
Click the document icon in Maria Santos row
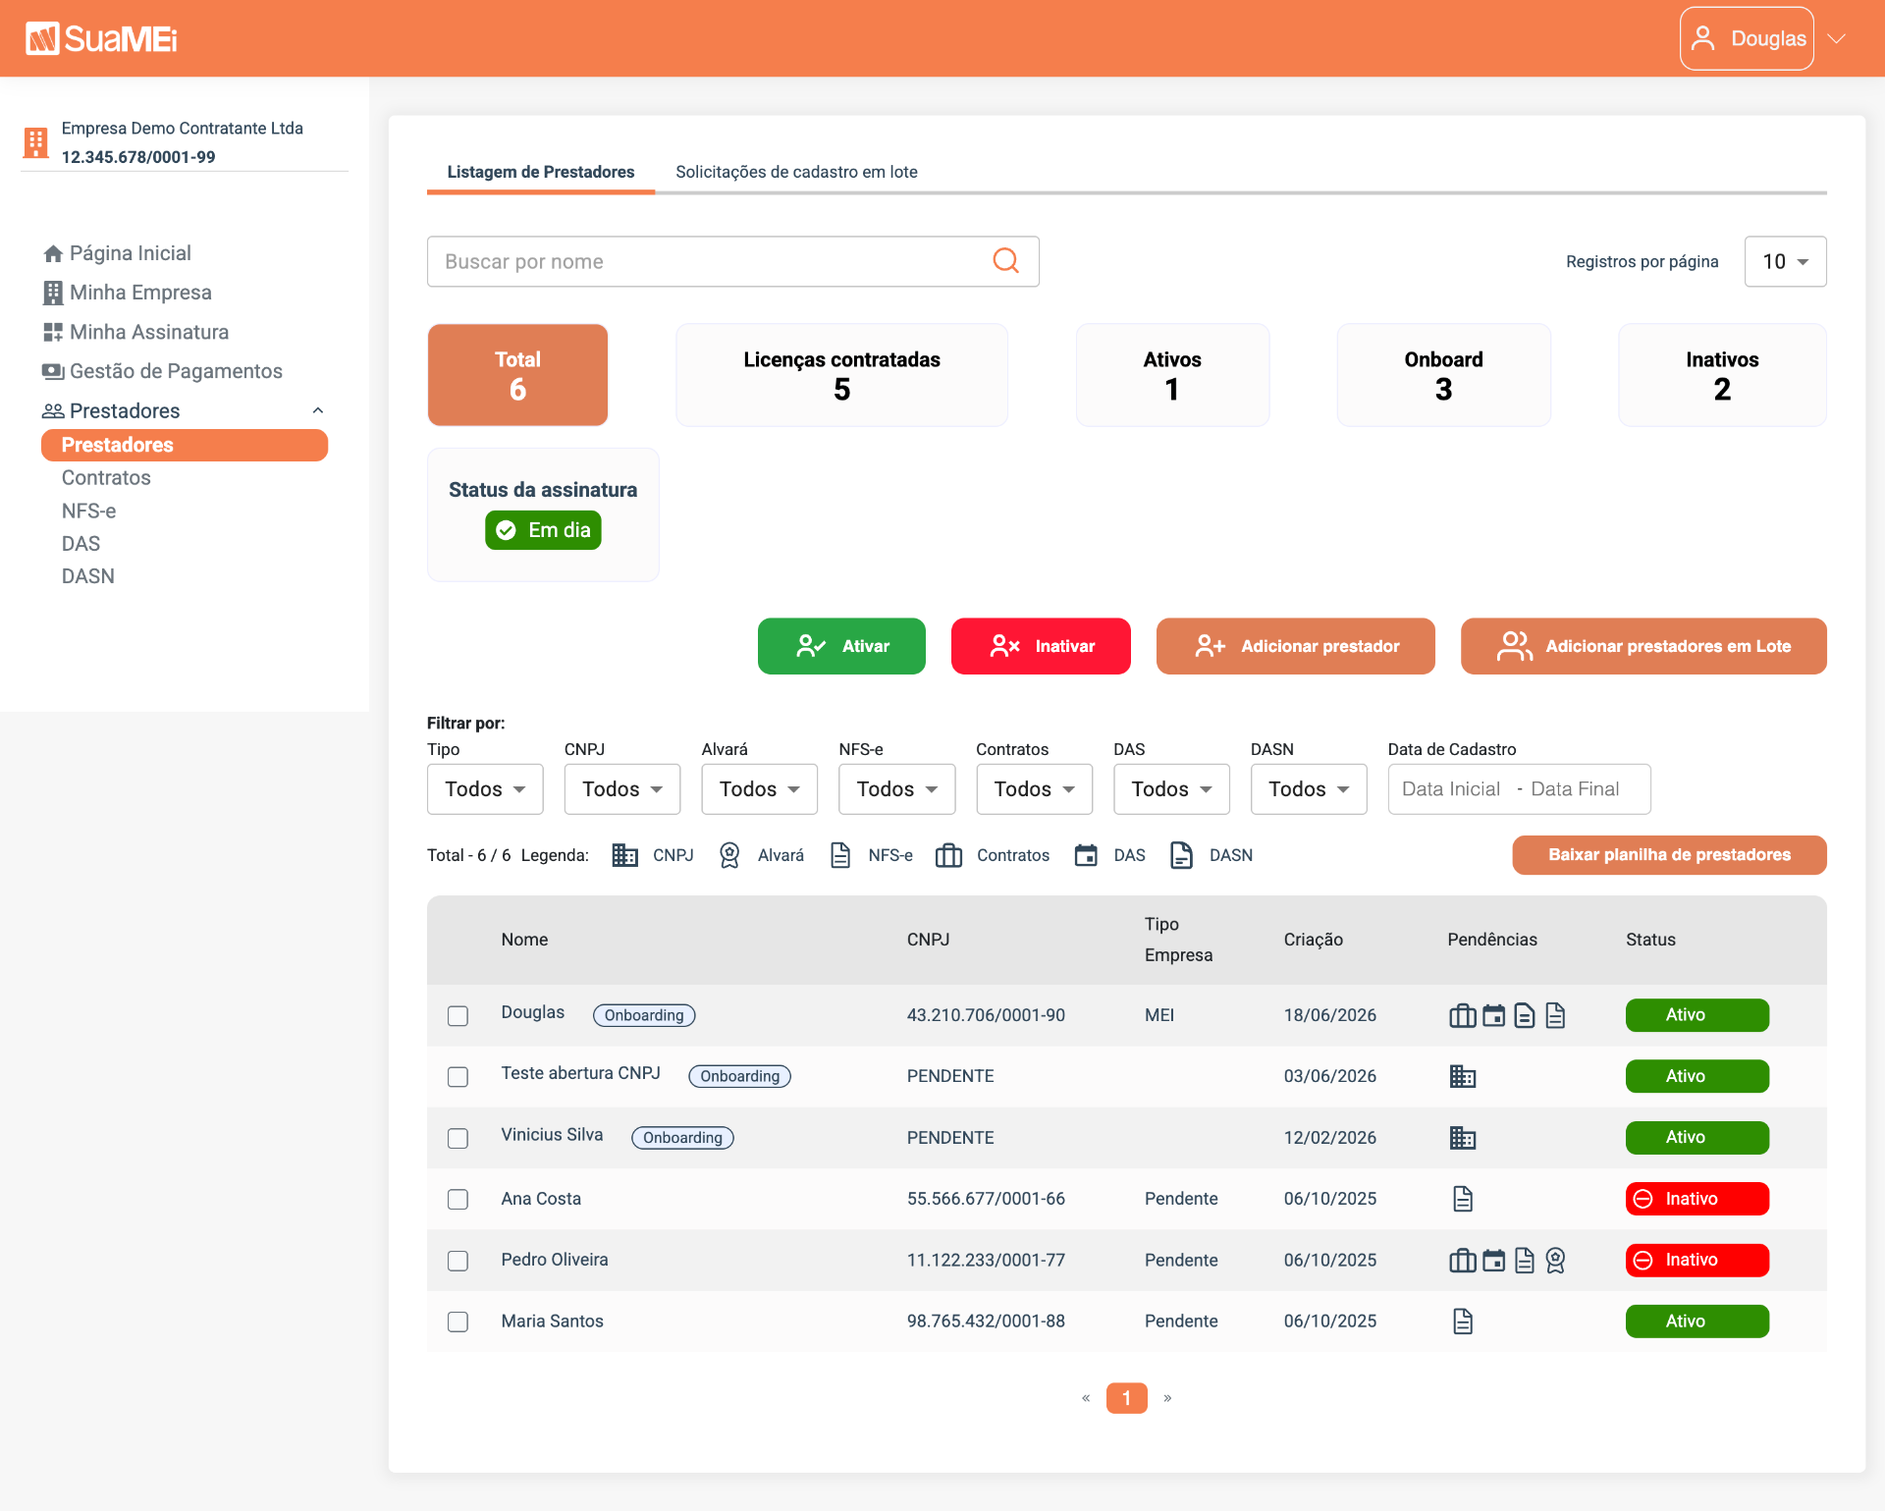1463,1322
